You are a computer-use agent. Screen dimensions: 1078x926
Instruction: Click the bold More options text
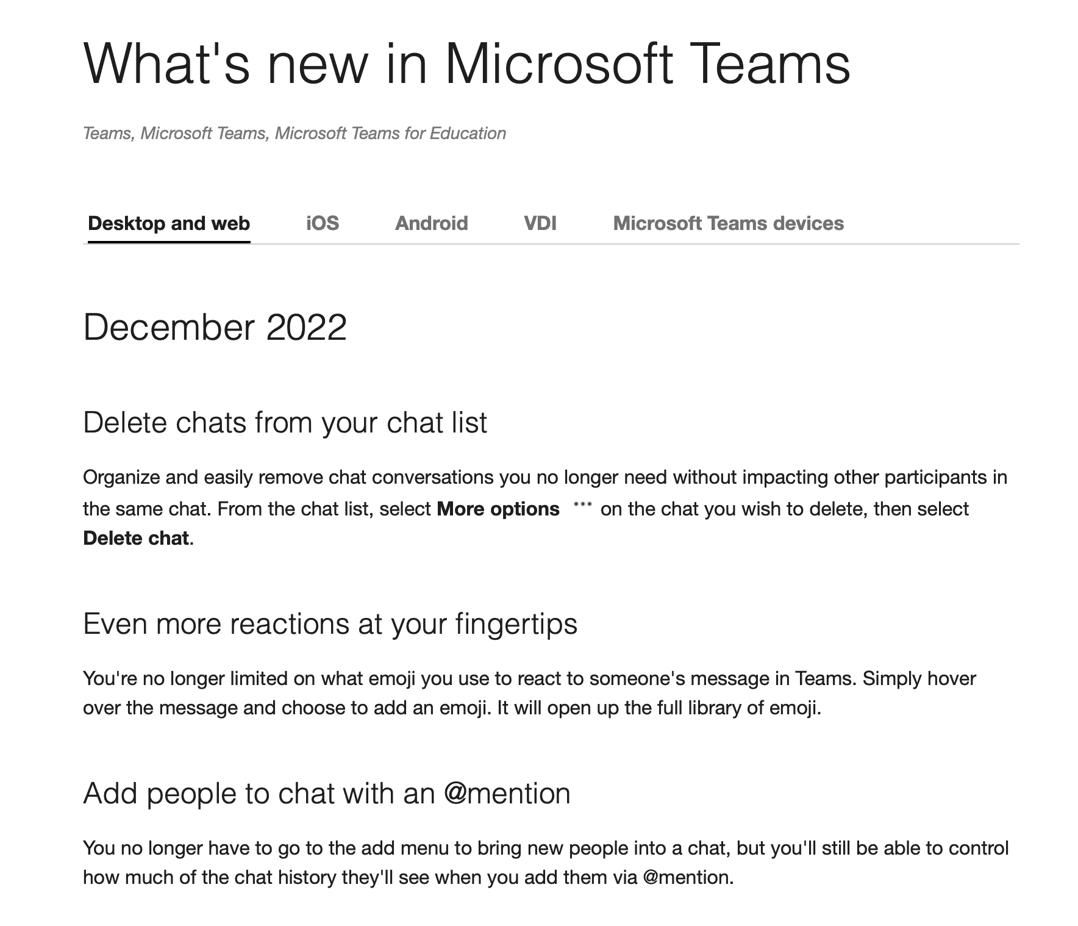(x=498, y=509)
